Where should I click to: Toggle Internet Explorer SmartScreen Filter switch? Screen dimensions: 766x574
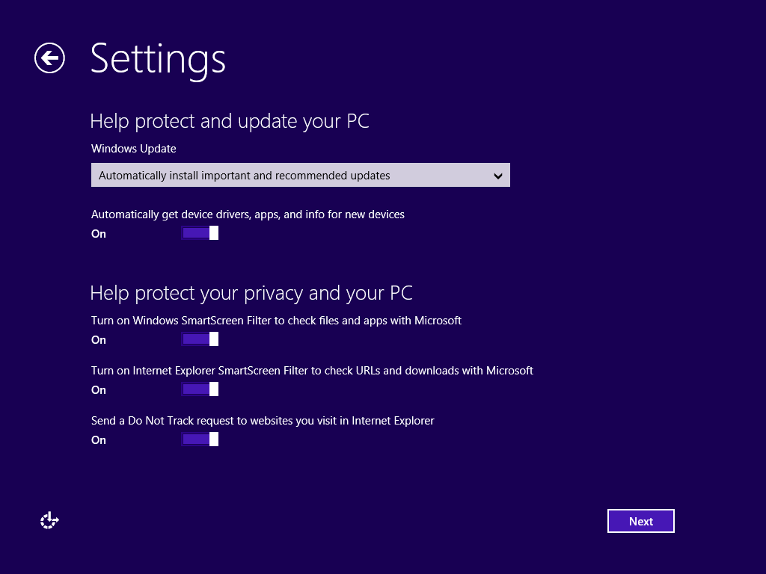coord(200,389)
